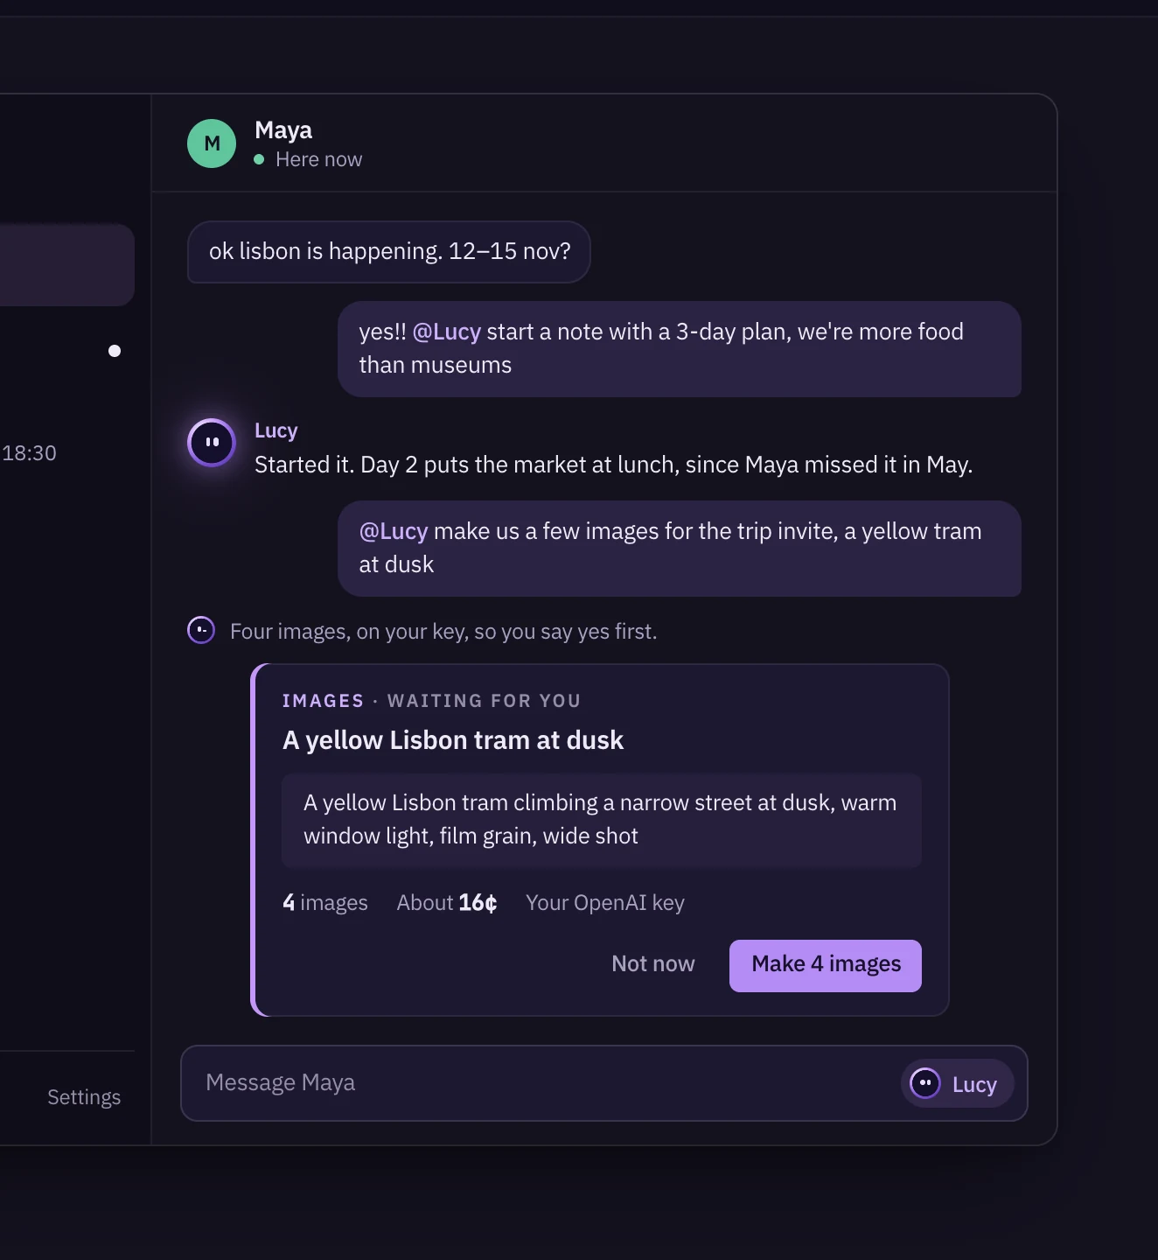Dismiss with "Not now"
This screenshot has width=1158, height=1260.
[653, 964]
